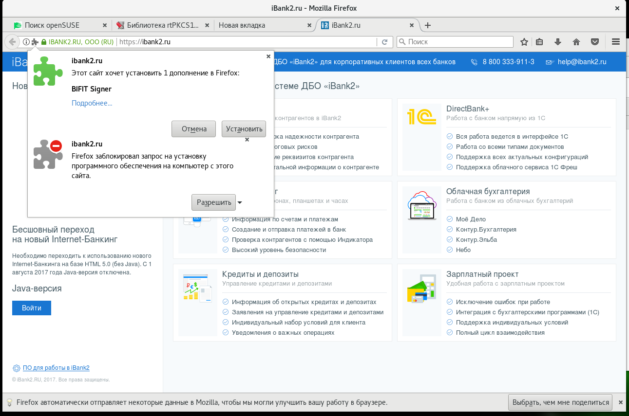Open a new tab with plus button
This screenshot has width=629, height=416.
point(428,25)
